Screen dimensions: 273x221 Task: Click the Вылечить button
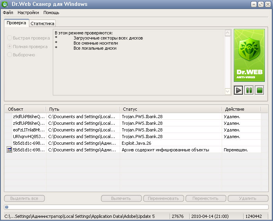click(121, 198)
